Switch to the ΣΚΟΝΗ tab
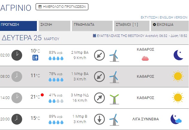Image resolution: width=189 pixels, height=130 pixels. [54, 25]
